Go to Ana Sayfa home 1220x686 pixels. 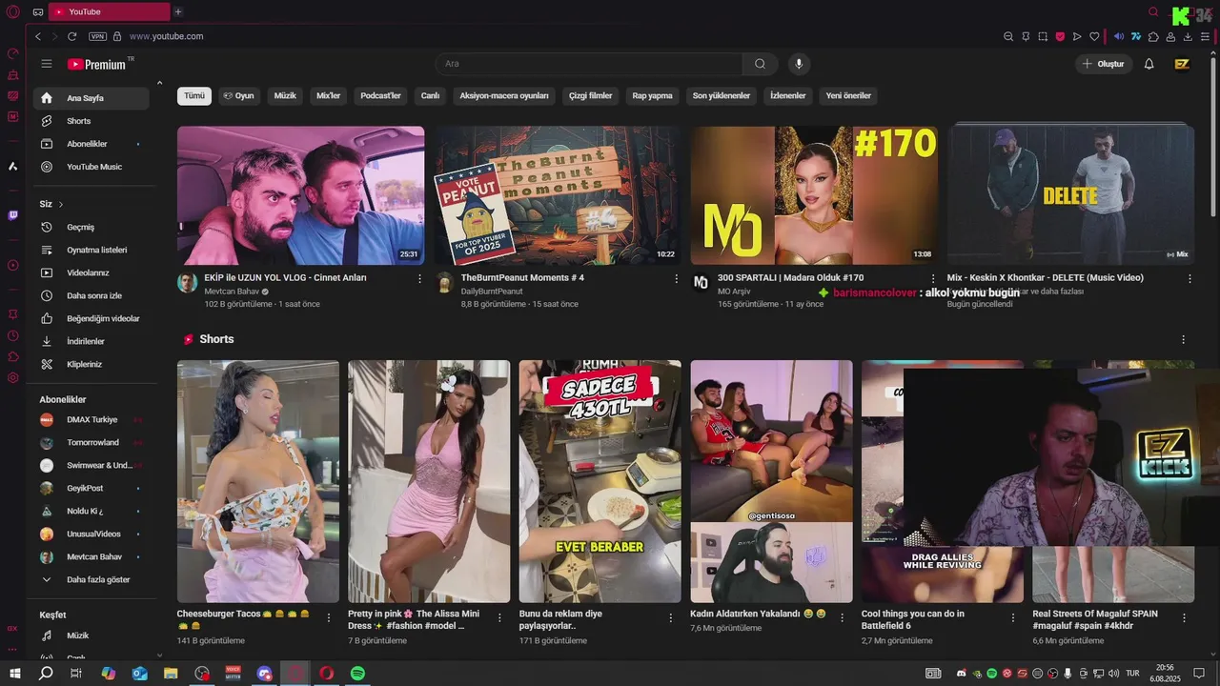pos(91,98)
